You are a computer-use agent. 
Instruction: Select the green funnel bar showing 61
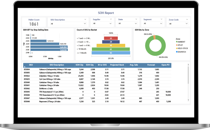point(111,49)
